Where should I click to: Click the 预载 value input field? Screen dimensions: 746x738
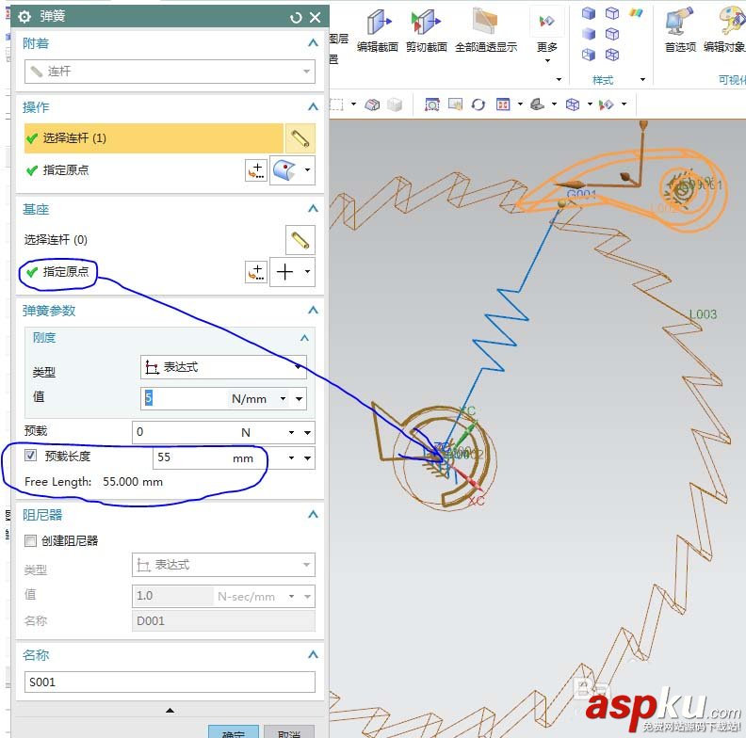186,432
